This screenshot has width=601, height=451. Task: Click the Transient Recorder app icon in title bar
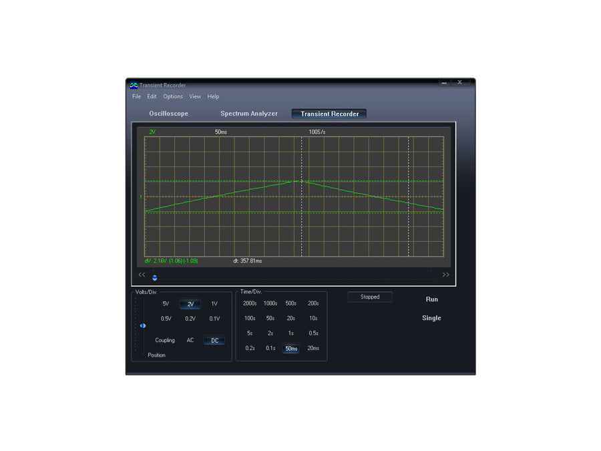pyautogui.click(x=134, y=85)
